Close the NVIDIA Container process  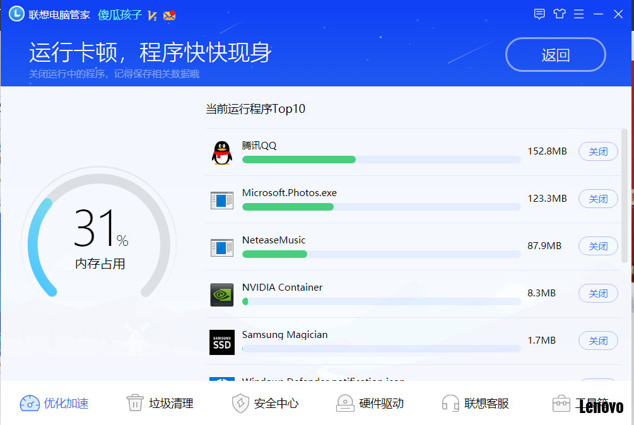pyautogui.click(x=597, y=293)
